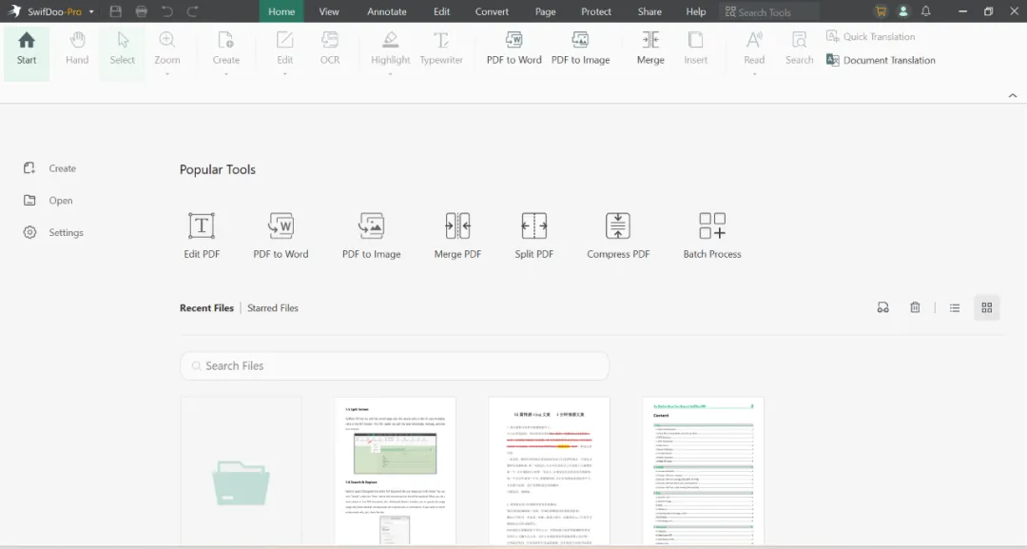
Task: Open Settings from the left sidebar
Action: pyautogui.click(x=53, y=232)
